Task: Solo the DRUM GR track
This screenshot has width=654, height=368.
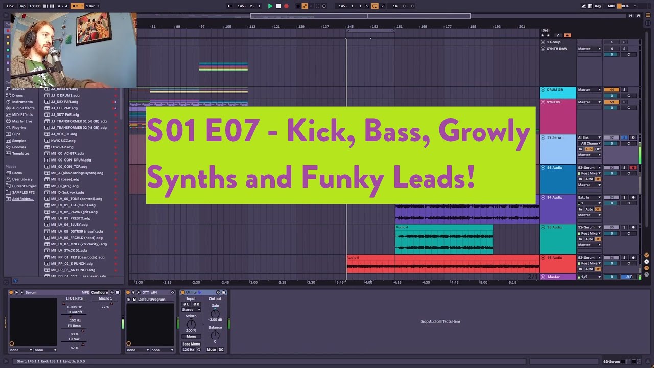Action: pos(624,89)
